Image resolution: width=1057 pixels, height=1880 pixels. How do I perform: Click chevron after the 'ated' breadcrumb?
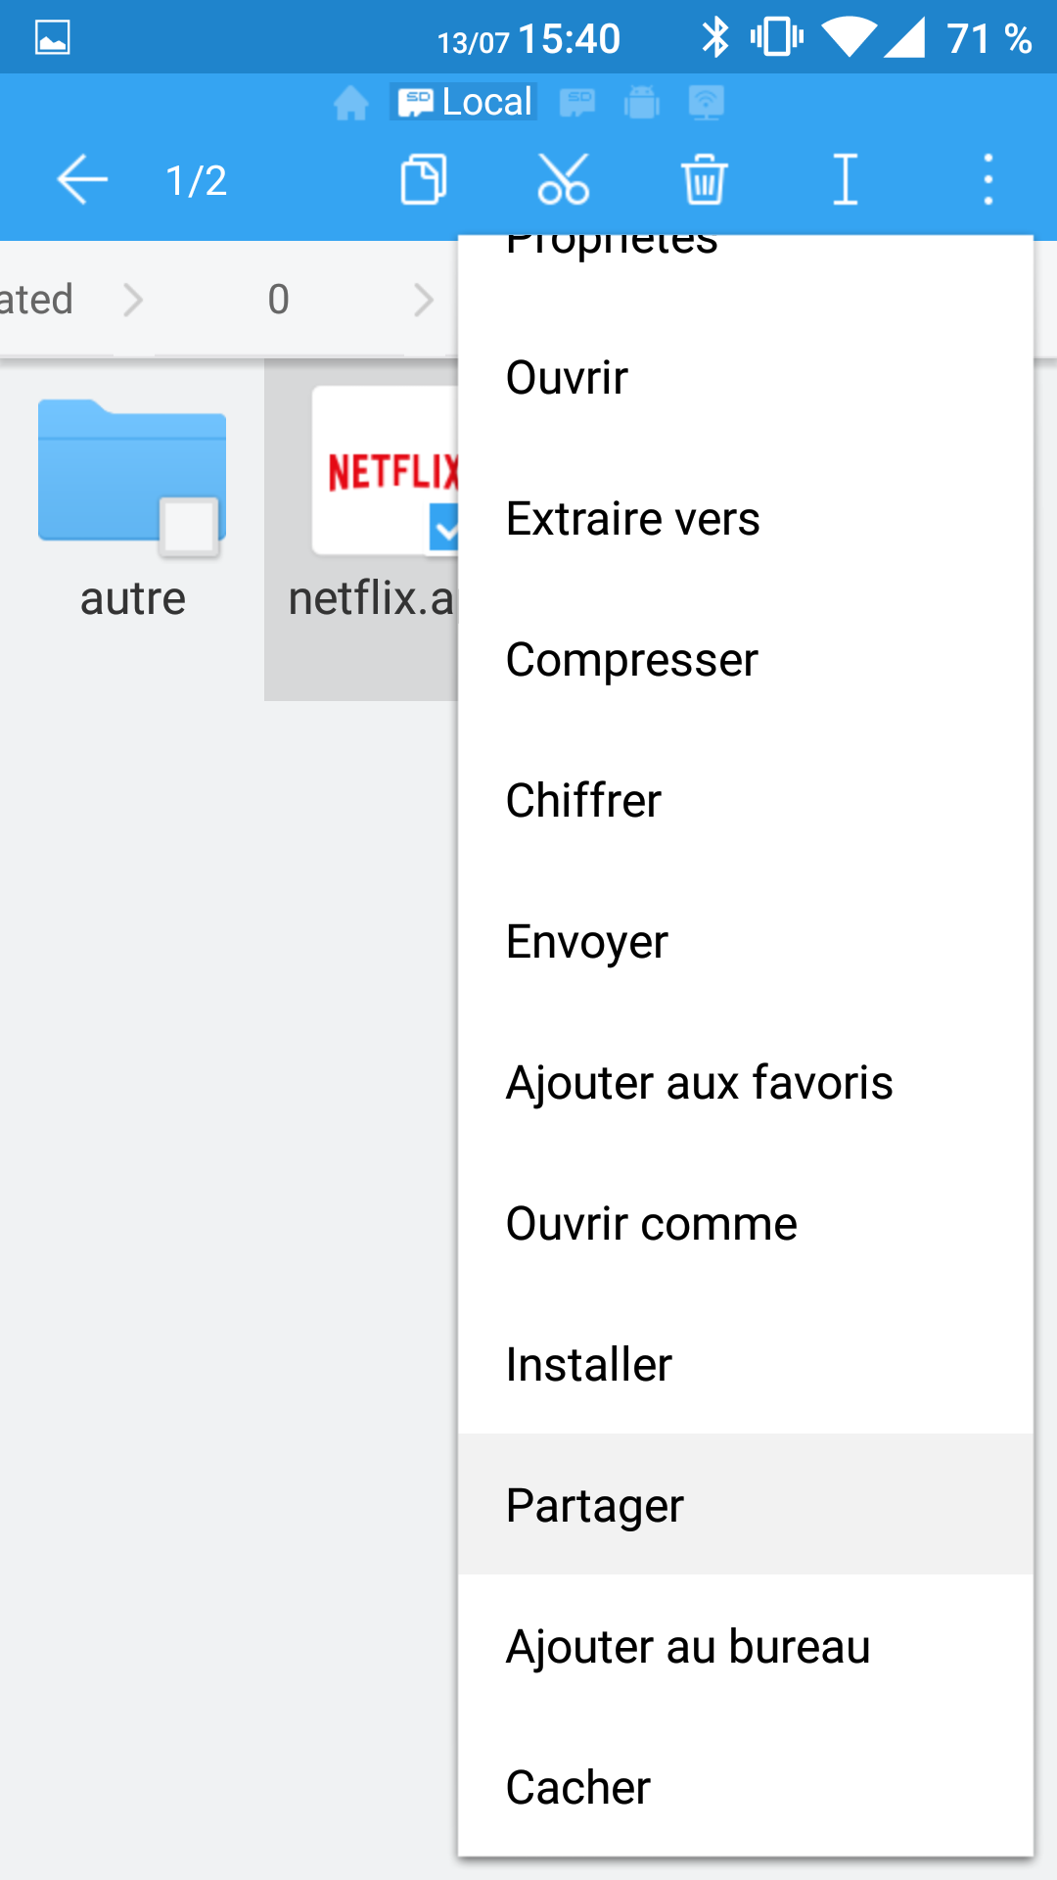pos(133,300)
